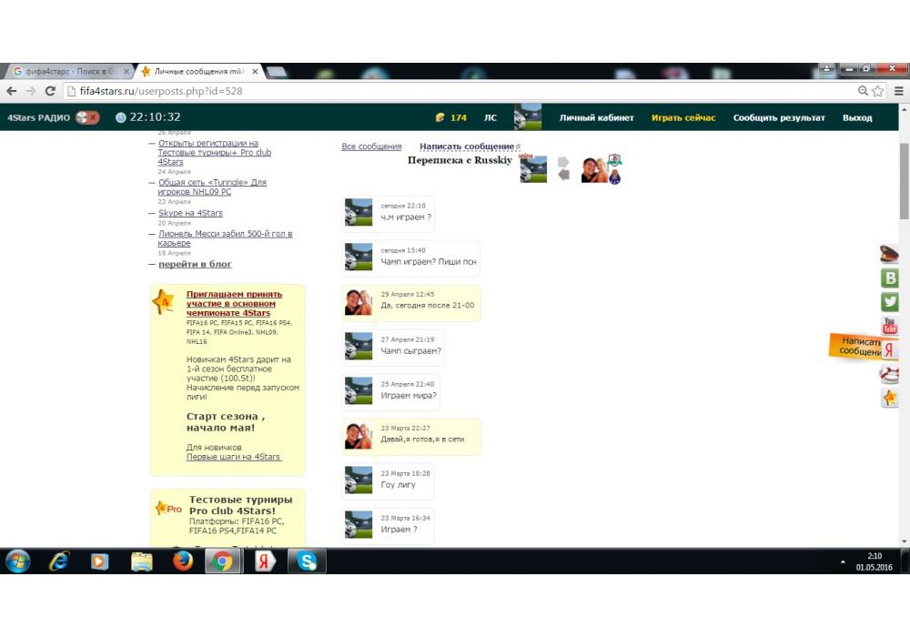Click the gray message direction arrows icon
This screenshot has width=910, height=637.
(563, 168)
